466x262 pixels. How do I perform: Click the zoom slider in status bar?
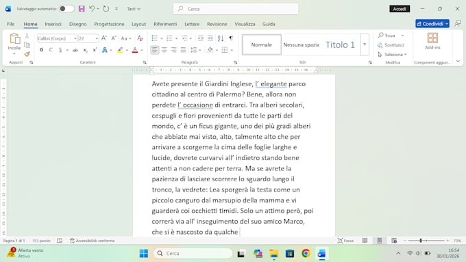[426, 241]
